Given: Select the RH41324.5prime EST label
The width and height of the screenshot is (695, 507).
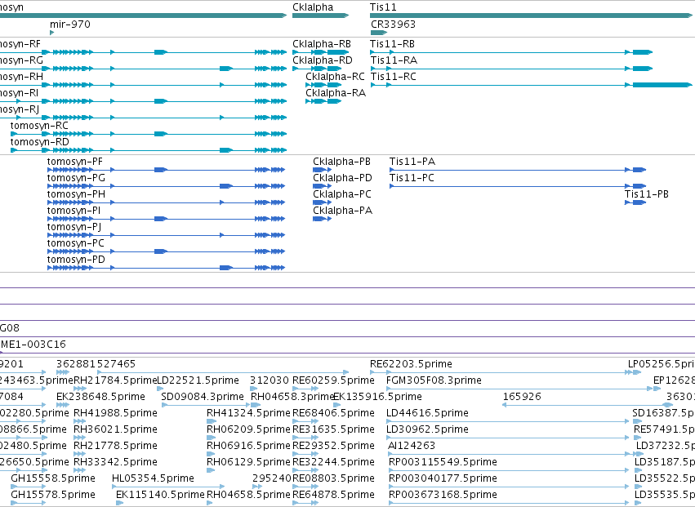Looking at the screenshot, I should pos(248,412).
